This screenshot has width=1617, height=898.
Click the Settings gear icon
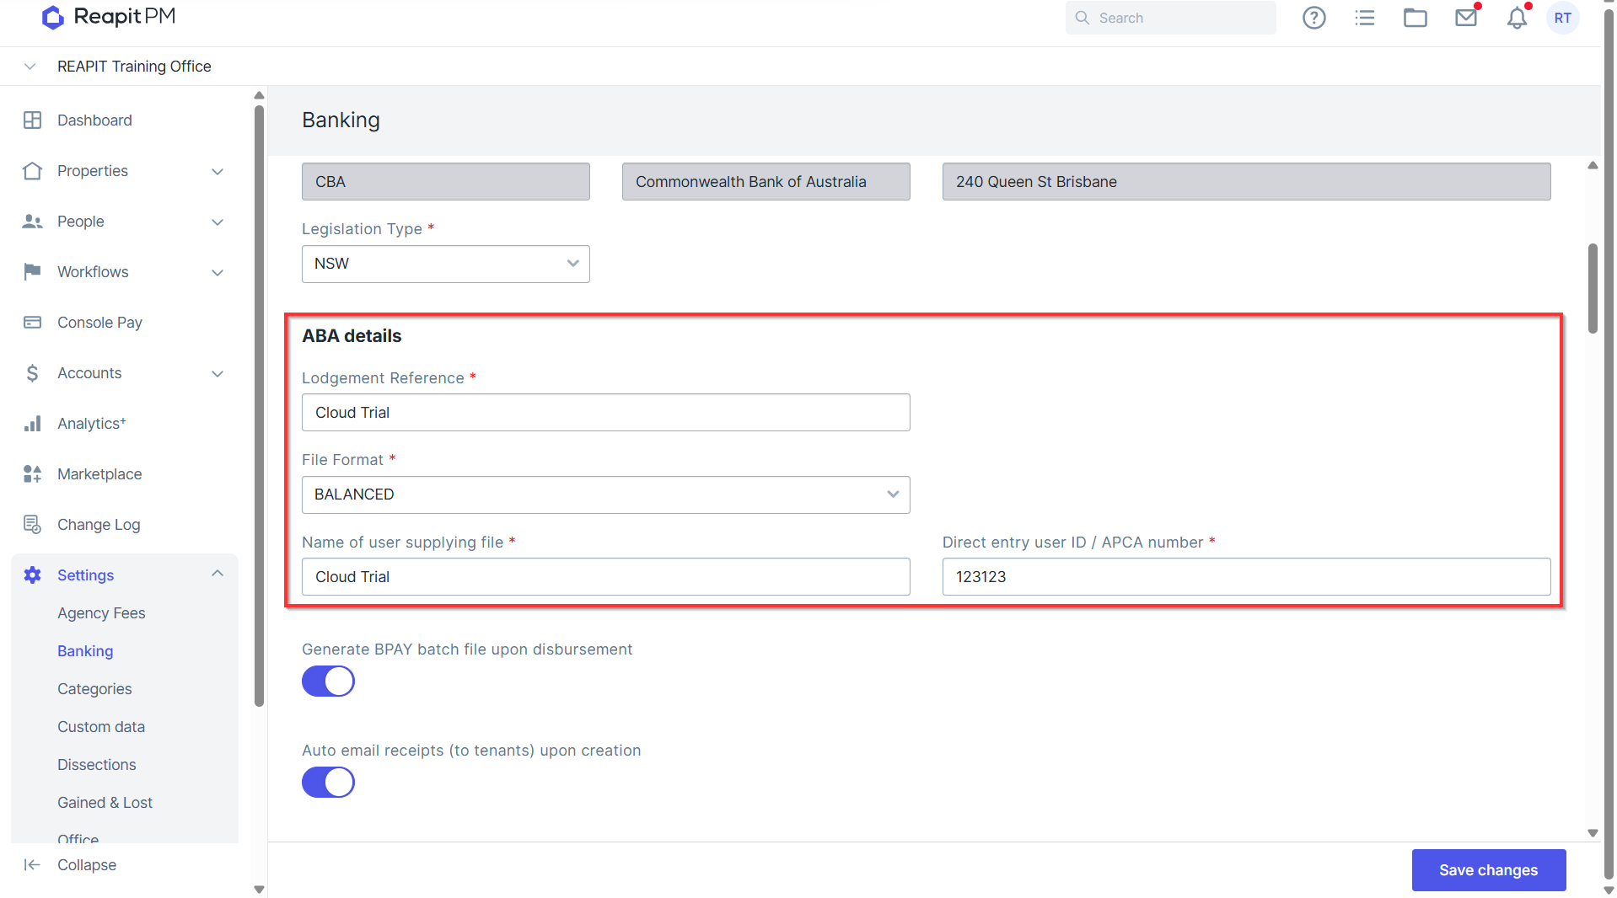pyautogui.click(x=32, y=575)
